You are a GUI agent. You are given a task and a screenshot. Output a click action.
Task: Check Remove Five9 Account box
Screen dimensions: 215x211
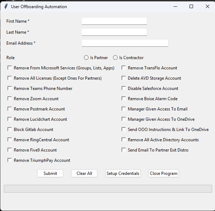tap(10, 150)
